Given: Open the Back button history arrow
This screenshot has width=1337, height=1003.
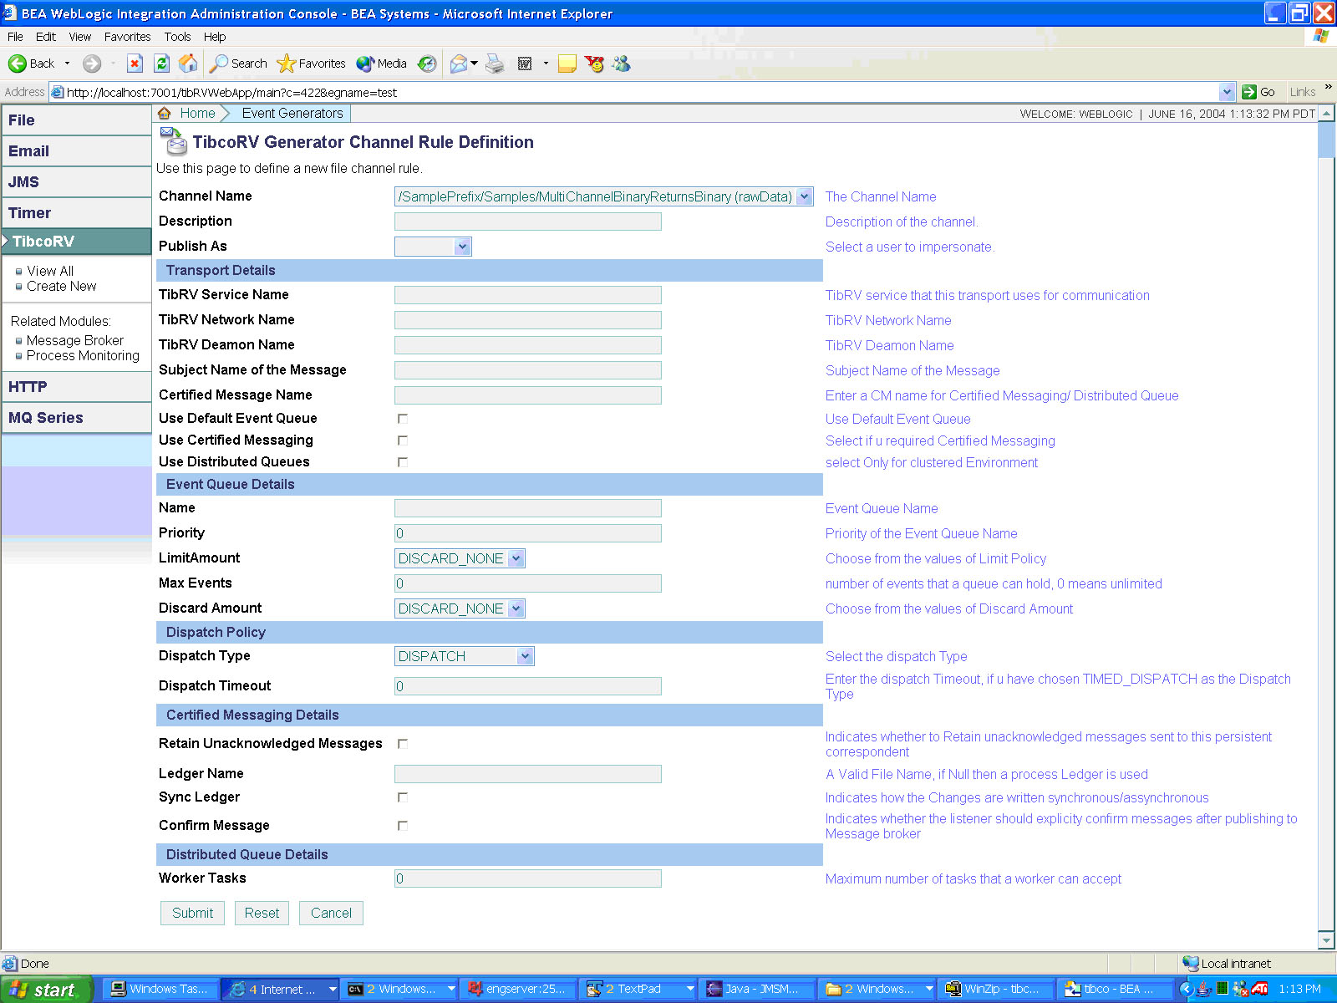Looking at the screenshot, I should 67,64.
